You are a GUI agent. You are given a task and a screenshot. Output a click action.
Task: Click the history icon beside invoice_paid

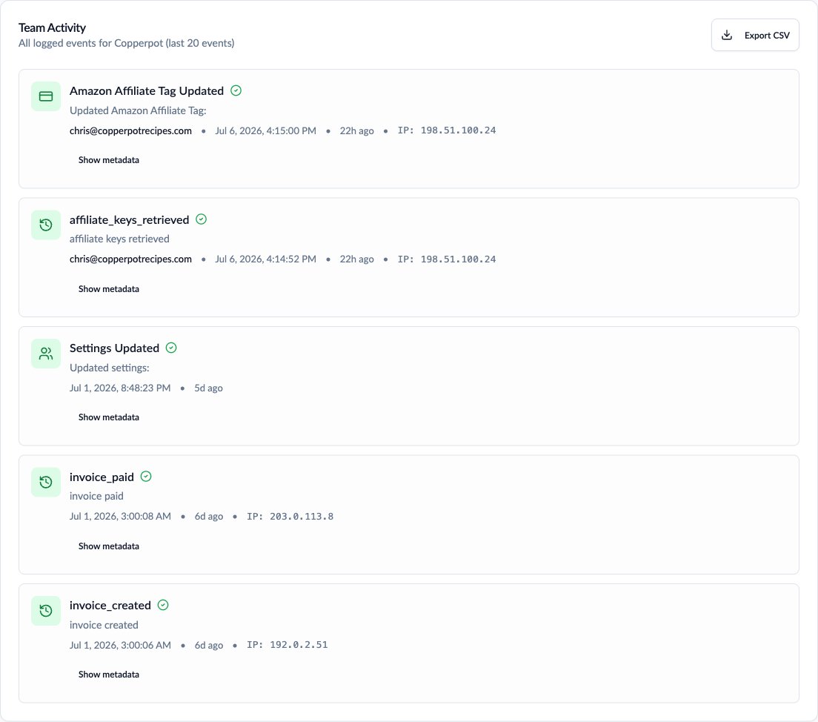46,482
